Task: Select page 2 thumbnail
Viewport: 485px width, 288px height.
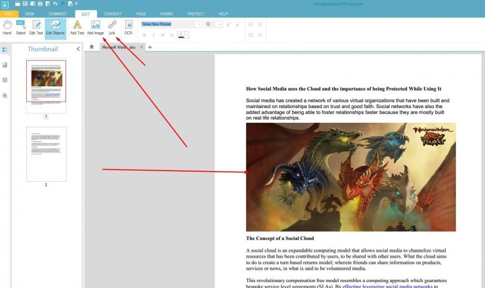Action: (x=46, y=154)
